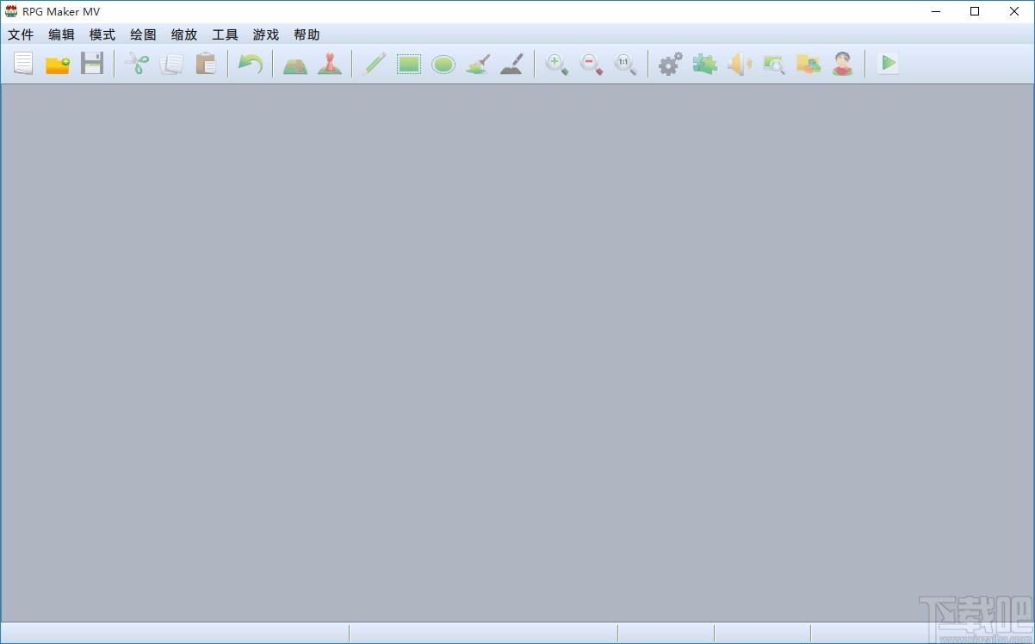Switch to Map editing mode
This screenshot has width=1035, height=644.
[x=294, y=63]
